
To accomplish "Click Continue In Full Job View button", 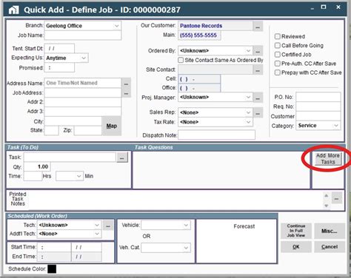I will 296,231.
